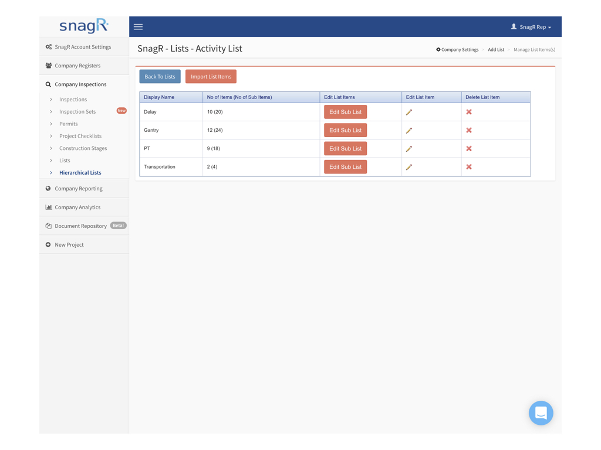Click chevron beside Inspections
The width and height of the screenshot is (601, 450).
point(51,100)
